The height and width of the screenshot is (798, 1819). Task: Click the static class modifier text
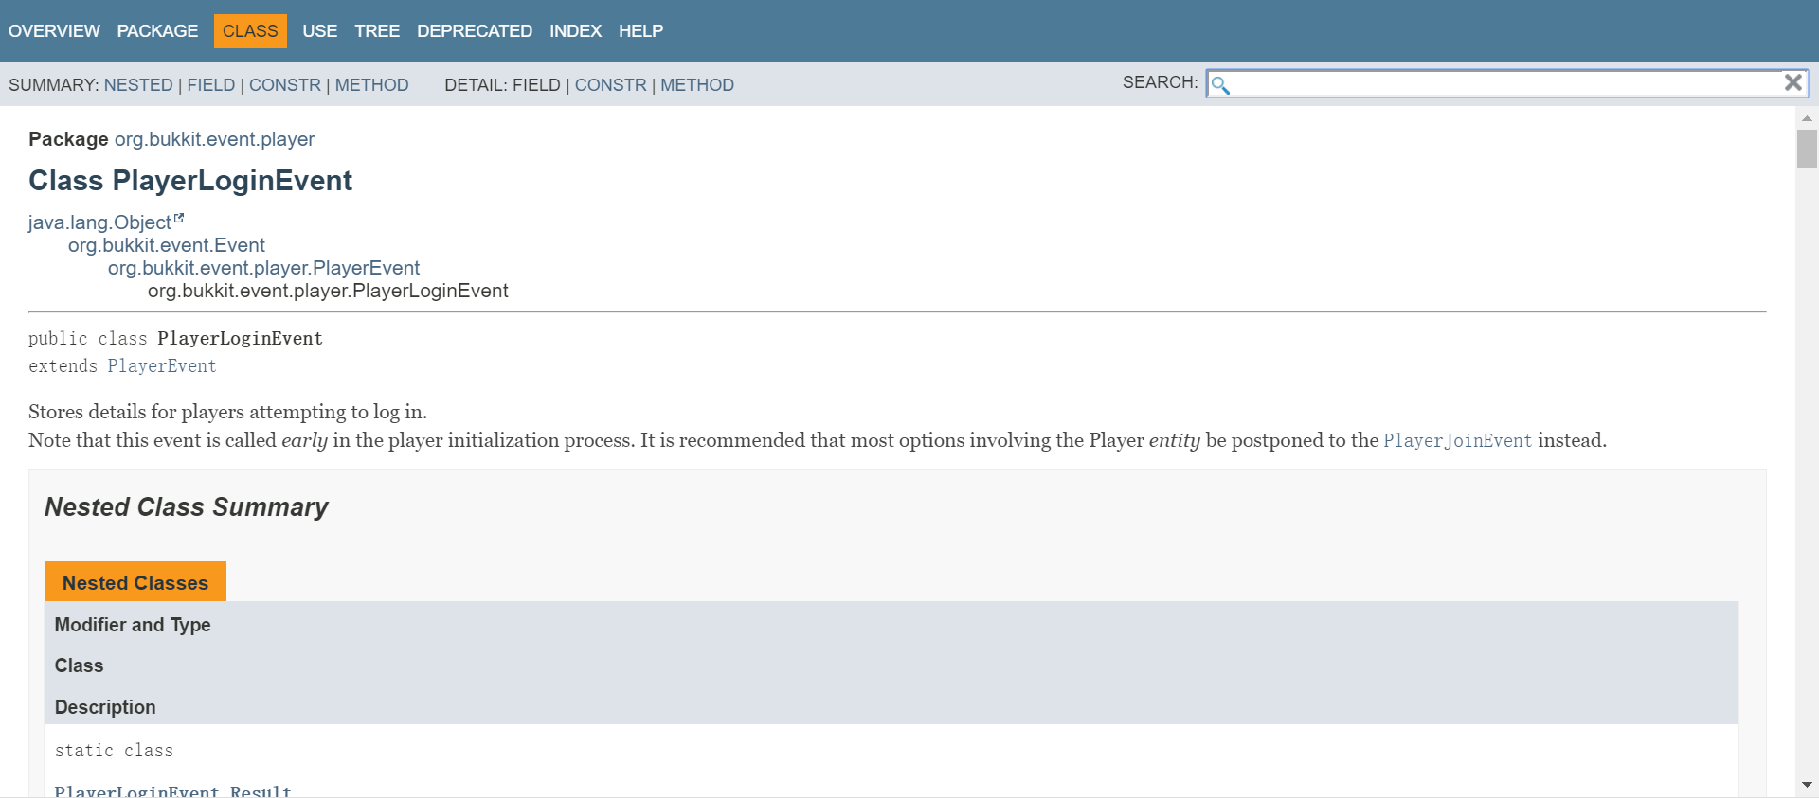114,751
